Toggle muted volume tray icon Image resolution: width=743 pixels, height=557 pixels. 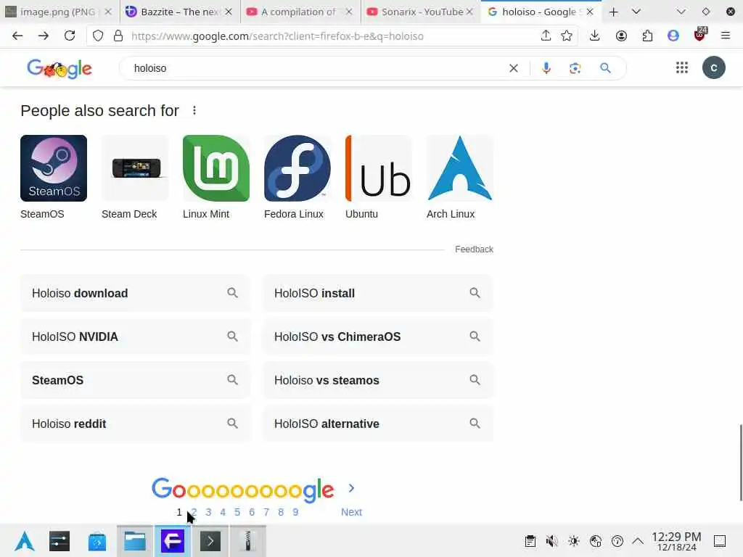[551, 541]
